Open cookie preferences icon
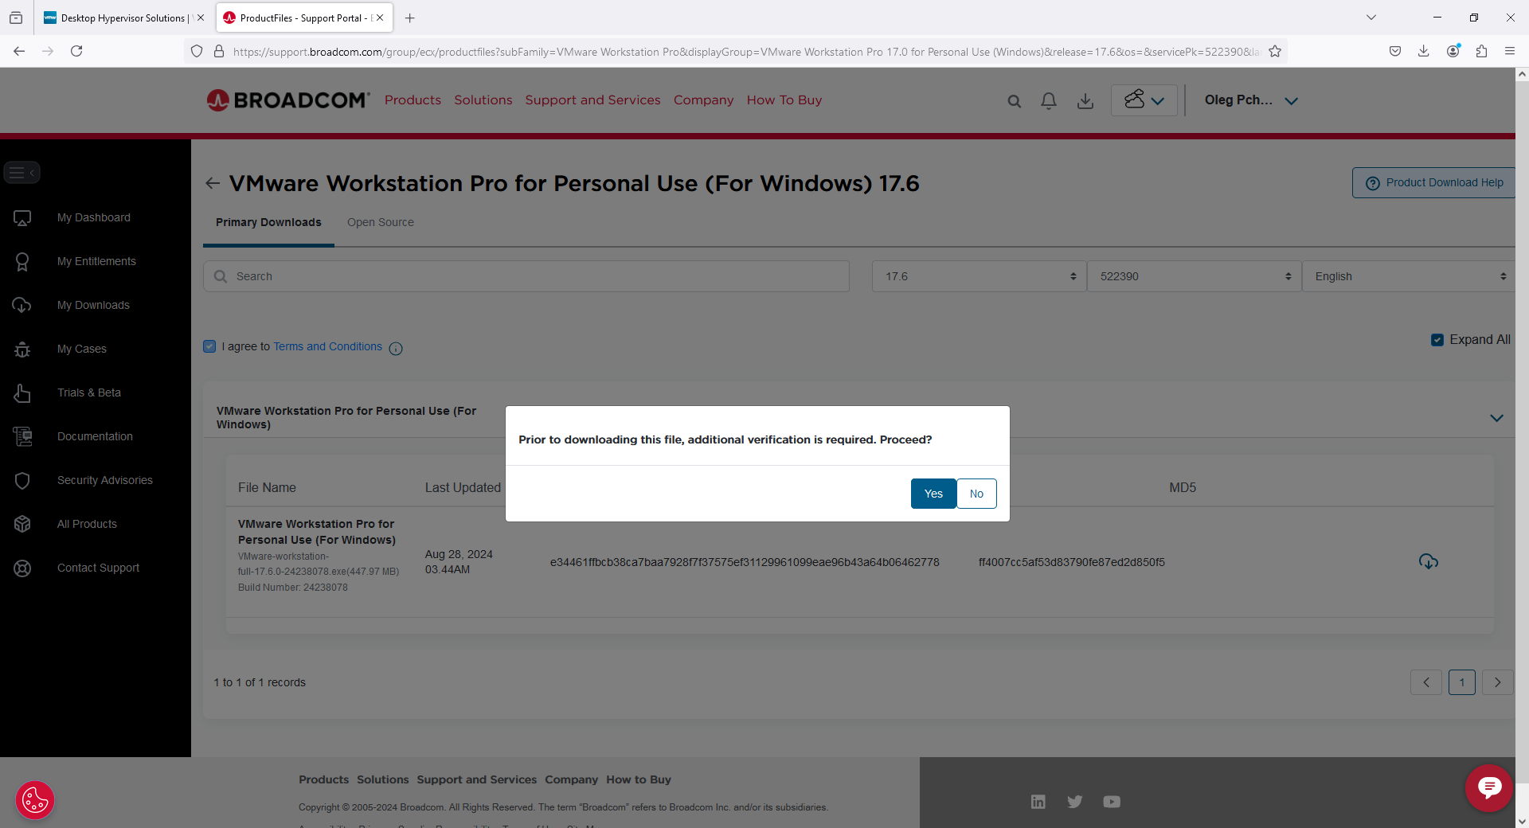The height and width of the screenshot is (828, 1529). [x=35, y=800]
